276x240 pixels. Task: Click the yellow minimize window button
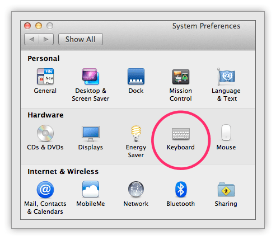[39, 26]
